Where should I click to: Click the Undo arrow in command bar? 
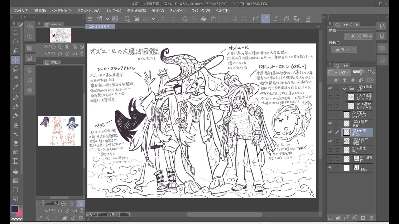(163, 19)
